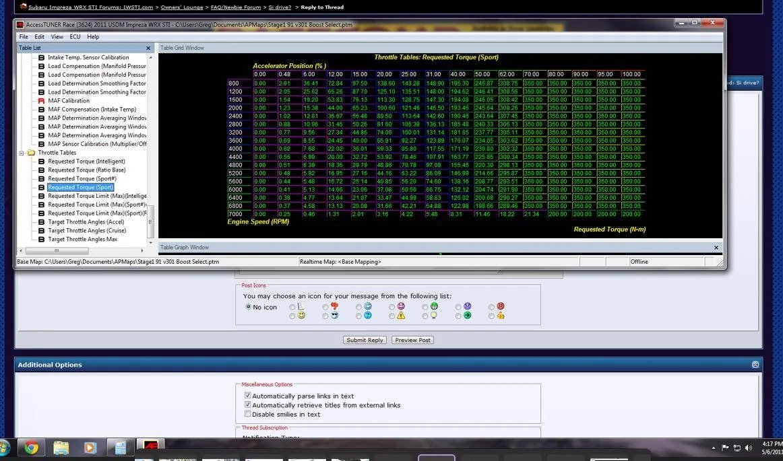Click the Preview Post button
The image size is (783, 461).
[412, 341]
